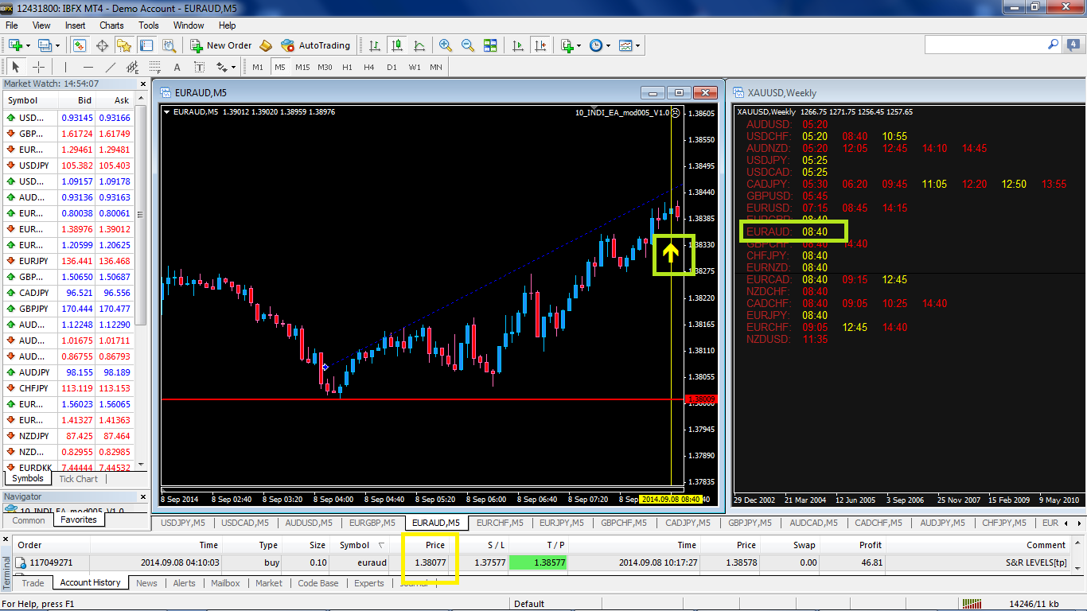
Task: Draw a trendline with the Trendline tool
Action: tap(111, 68)
